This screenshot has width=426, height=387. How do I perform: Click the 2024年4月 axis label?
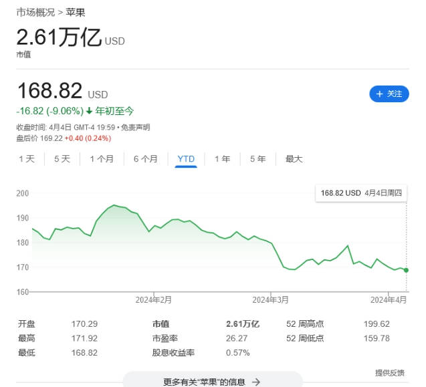click(389, 300)
